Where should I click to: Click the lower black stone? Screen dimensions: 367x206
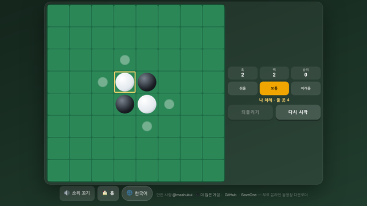pyautogui.click(x=125, y=104)
